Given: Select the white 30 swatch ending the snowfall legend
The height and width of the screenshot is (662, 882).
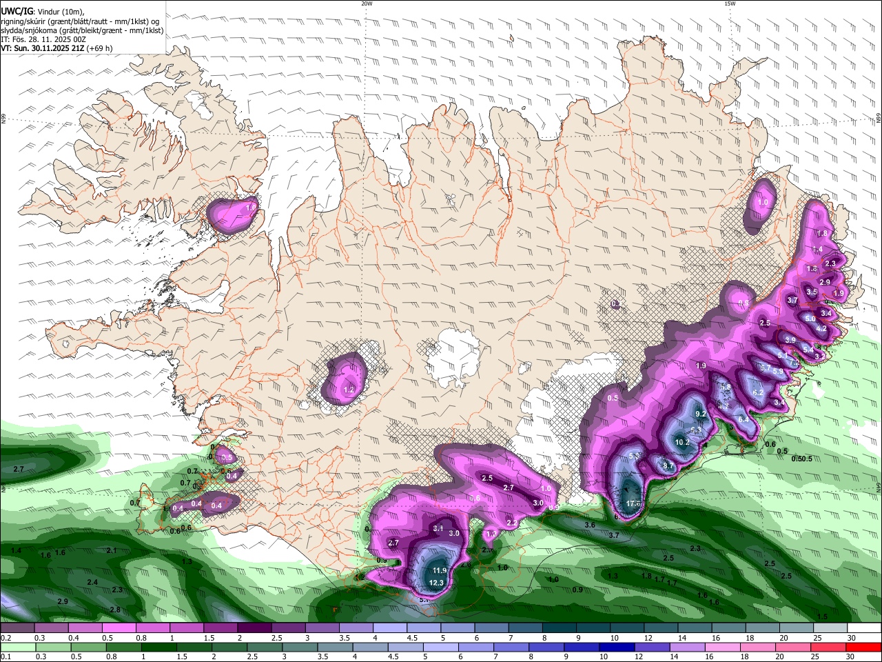Looking at the screenshot, I should coord(864,628).
